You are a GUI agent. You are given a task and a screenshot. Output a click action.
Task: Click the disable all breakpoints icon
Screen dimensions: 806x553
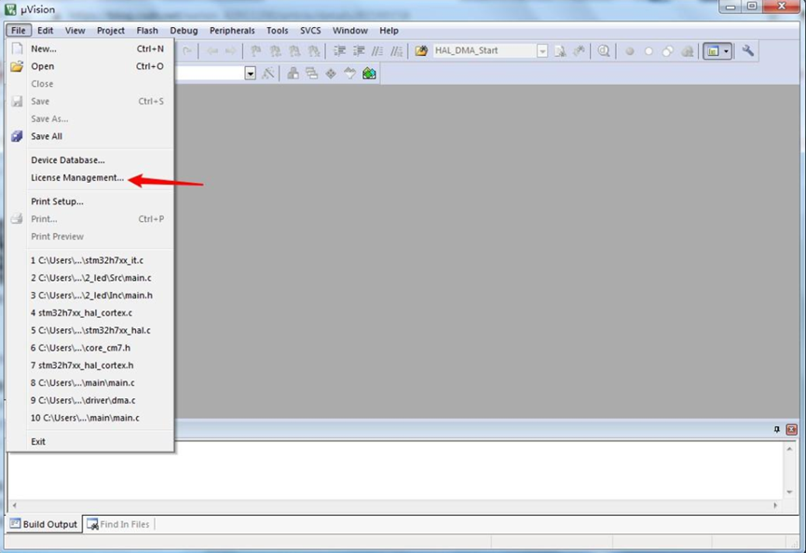(x=668, y=51)
